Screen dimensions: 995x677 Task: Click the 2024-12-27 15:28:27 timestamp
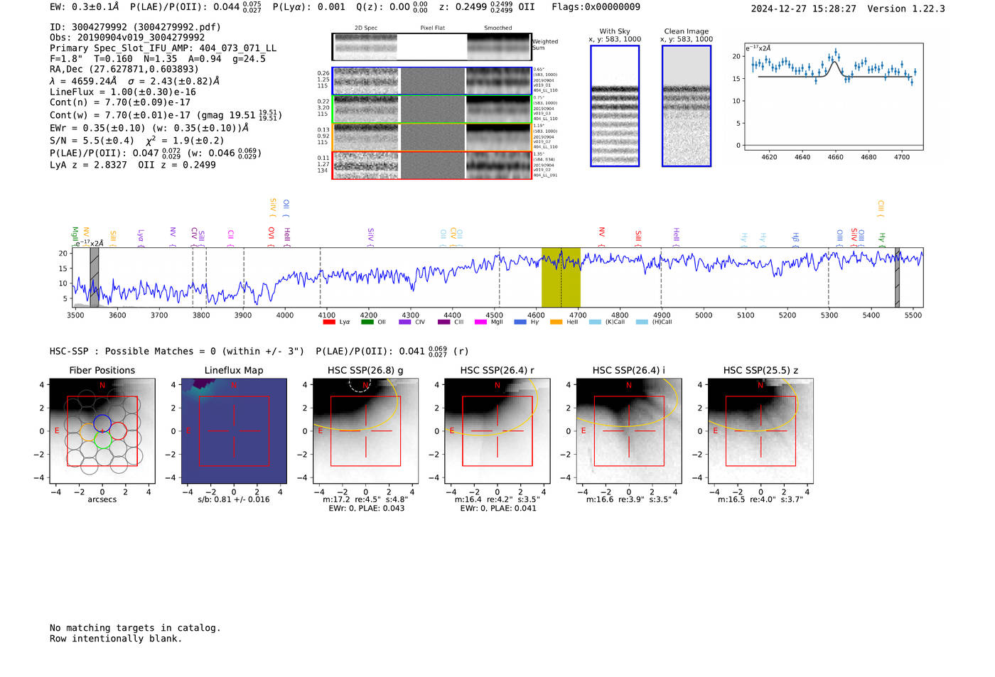pos(803,9)
